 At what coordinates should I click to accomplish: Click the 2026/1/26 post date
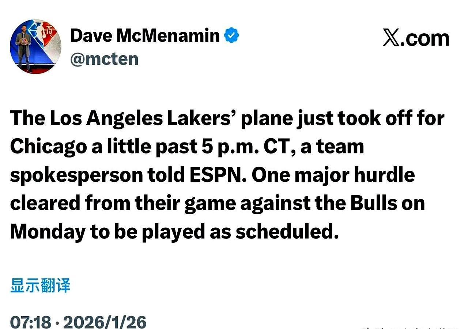click(105, 322)
